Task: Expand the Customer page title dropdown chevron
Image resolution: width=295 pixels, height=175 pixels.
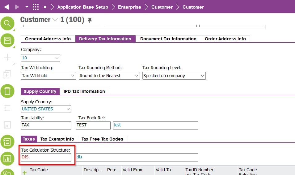Action: (x=55, y=19)
